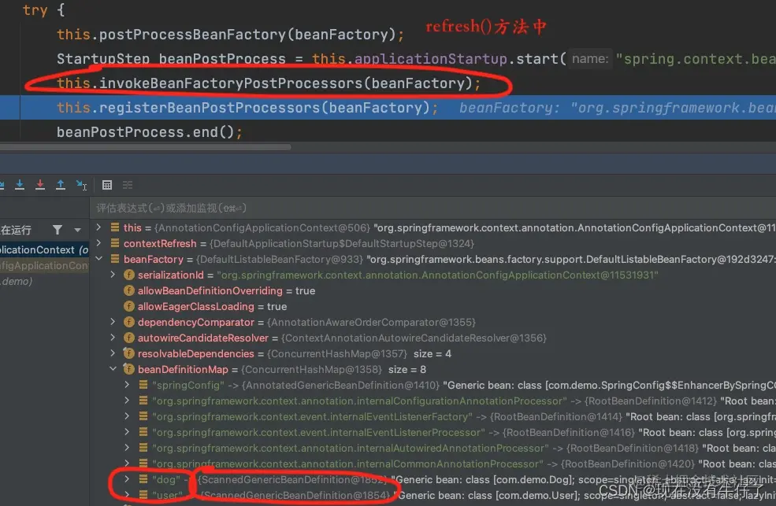776x506 pixels.
Task: Click the evaluate expression input field
Action: tap(433, 208)
